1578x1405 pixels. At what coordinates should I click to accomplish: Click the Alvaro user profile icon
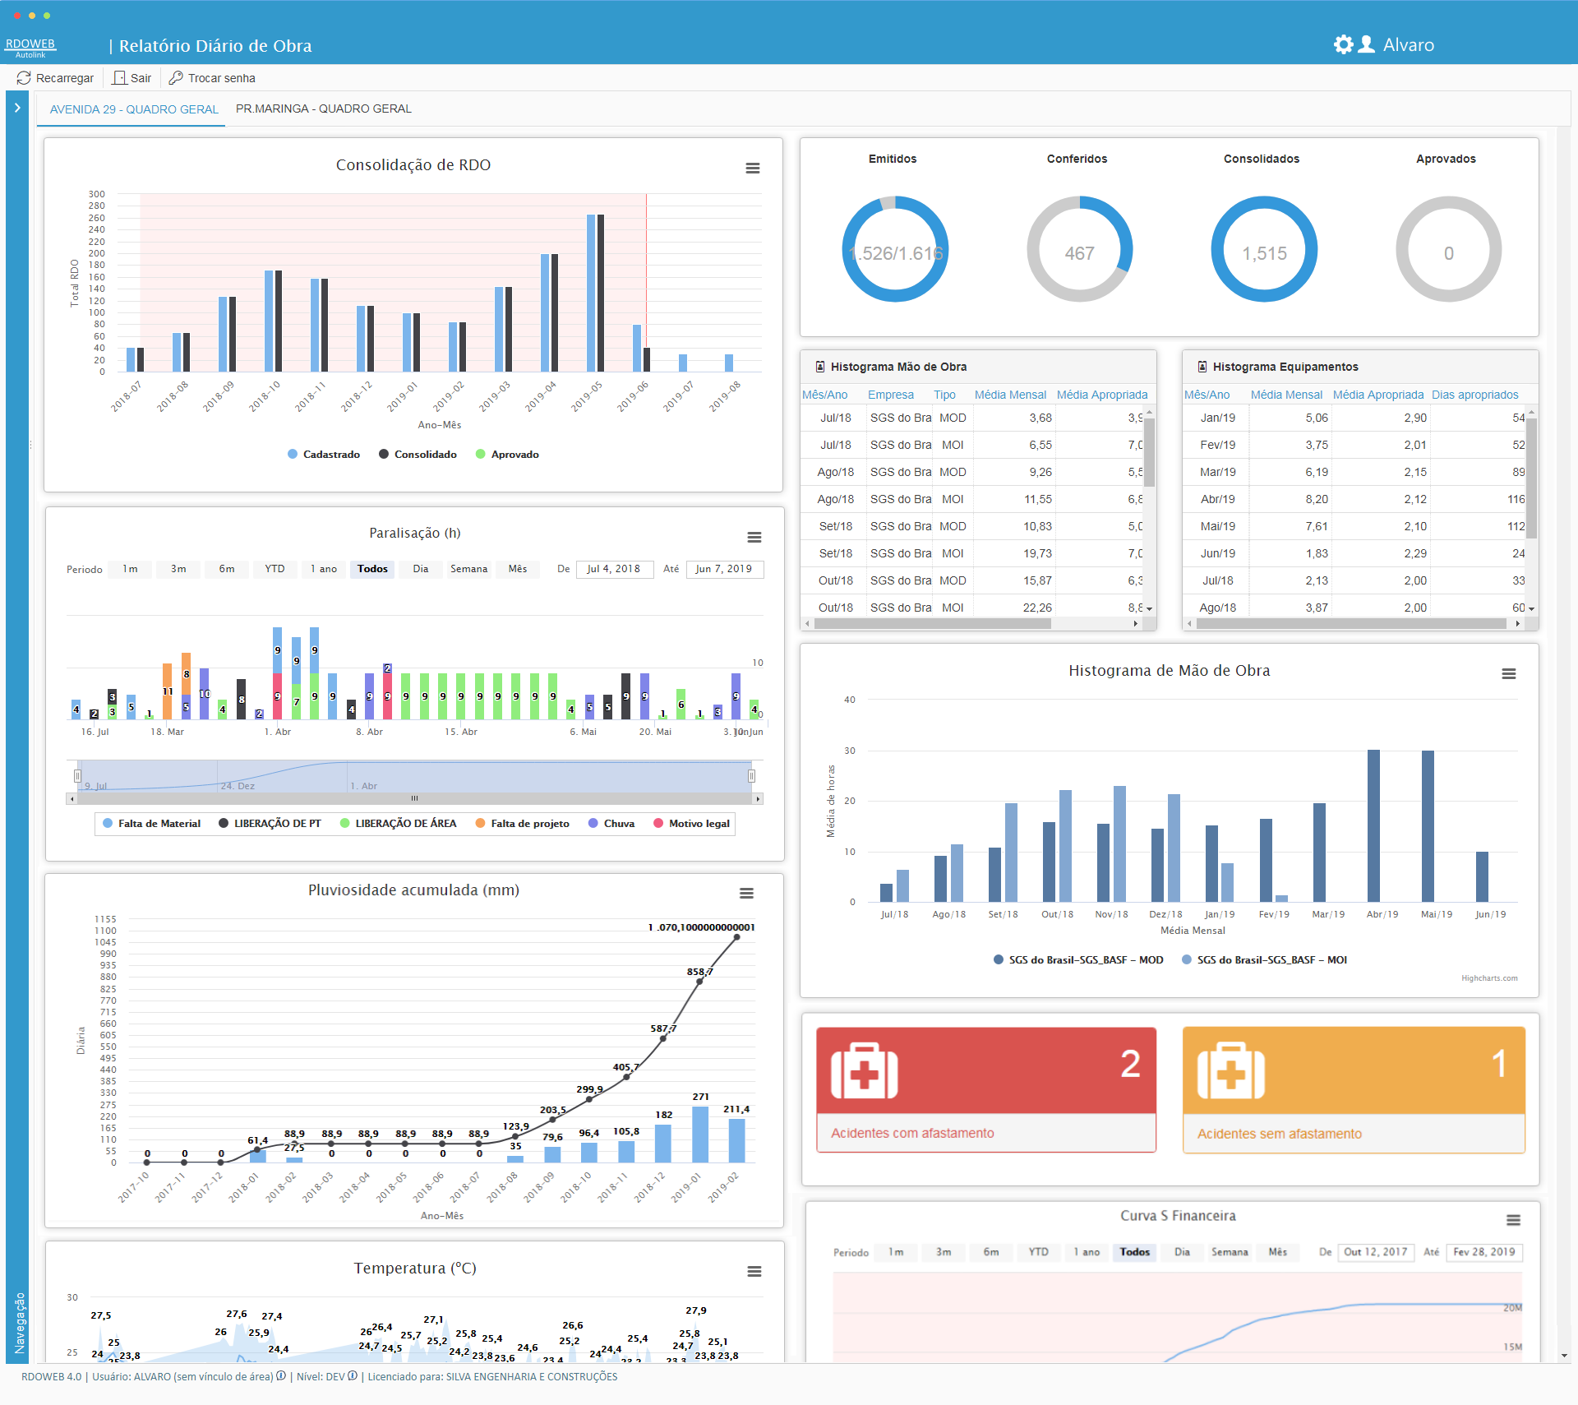coord(1367,44)
